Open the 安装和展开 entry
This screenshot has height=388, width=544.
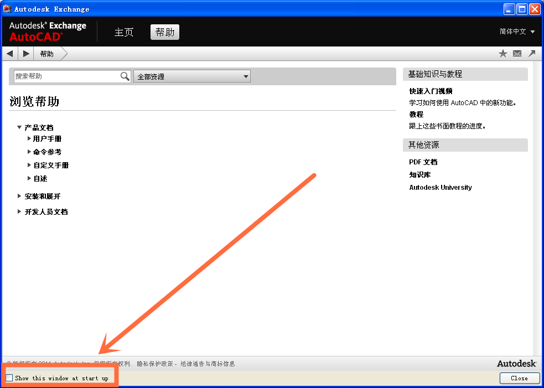coord(42,196)
